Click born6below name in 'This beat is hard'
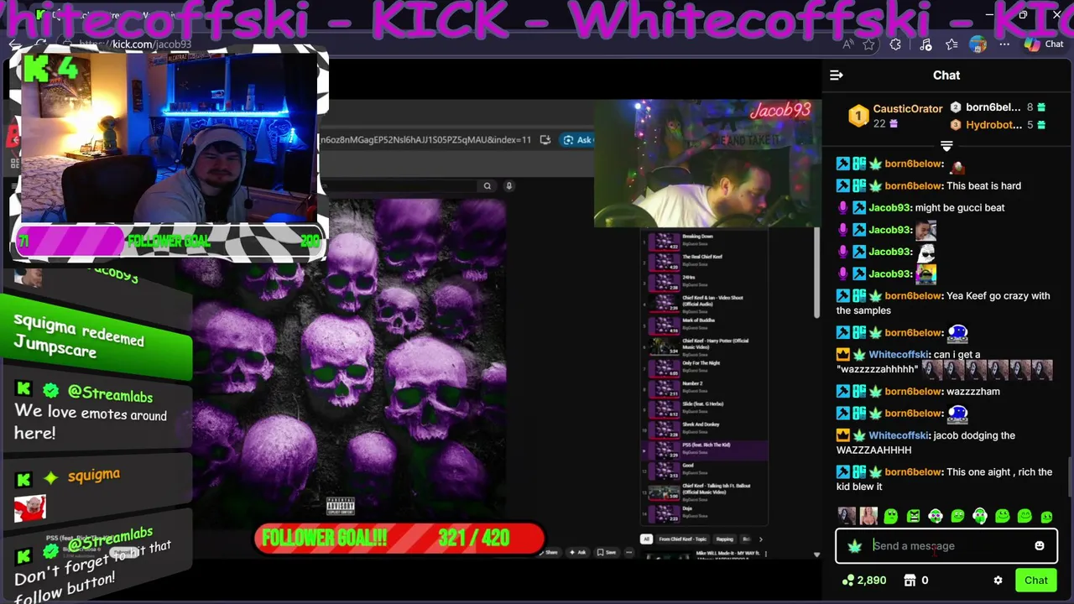 [913, 186]
